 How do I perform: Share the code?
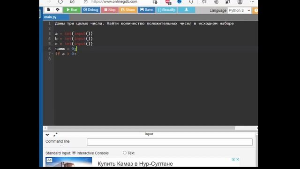pyautogui.click(x=128, y=10)
